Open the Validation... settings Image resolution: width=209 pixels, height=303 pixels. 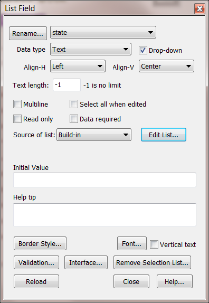coord(36,262)
